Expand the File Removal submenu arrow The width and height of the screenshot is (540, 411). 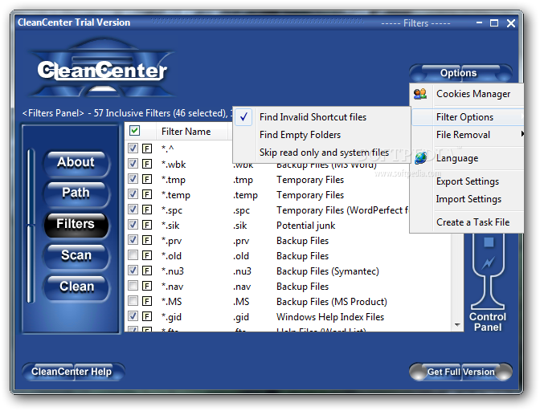click(522, 134)
